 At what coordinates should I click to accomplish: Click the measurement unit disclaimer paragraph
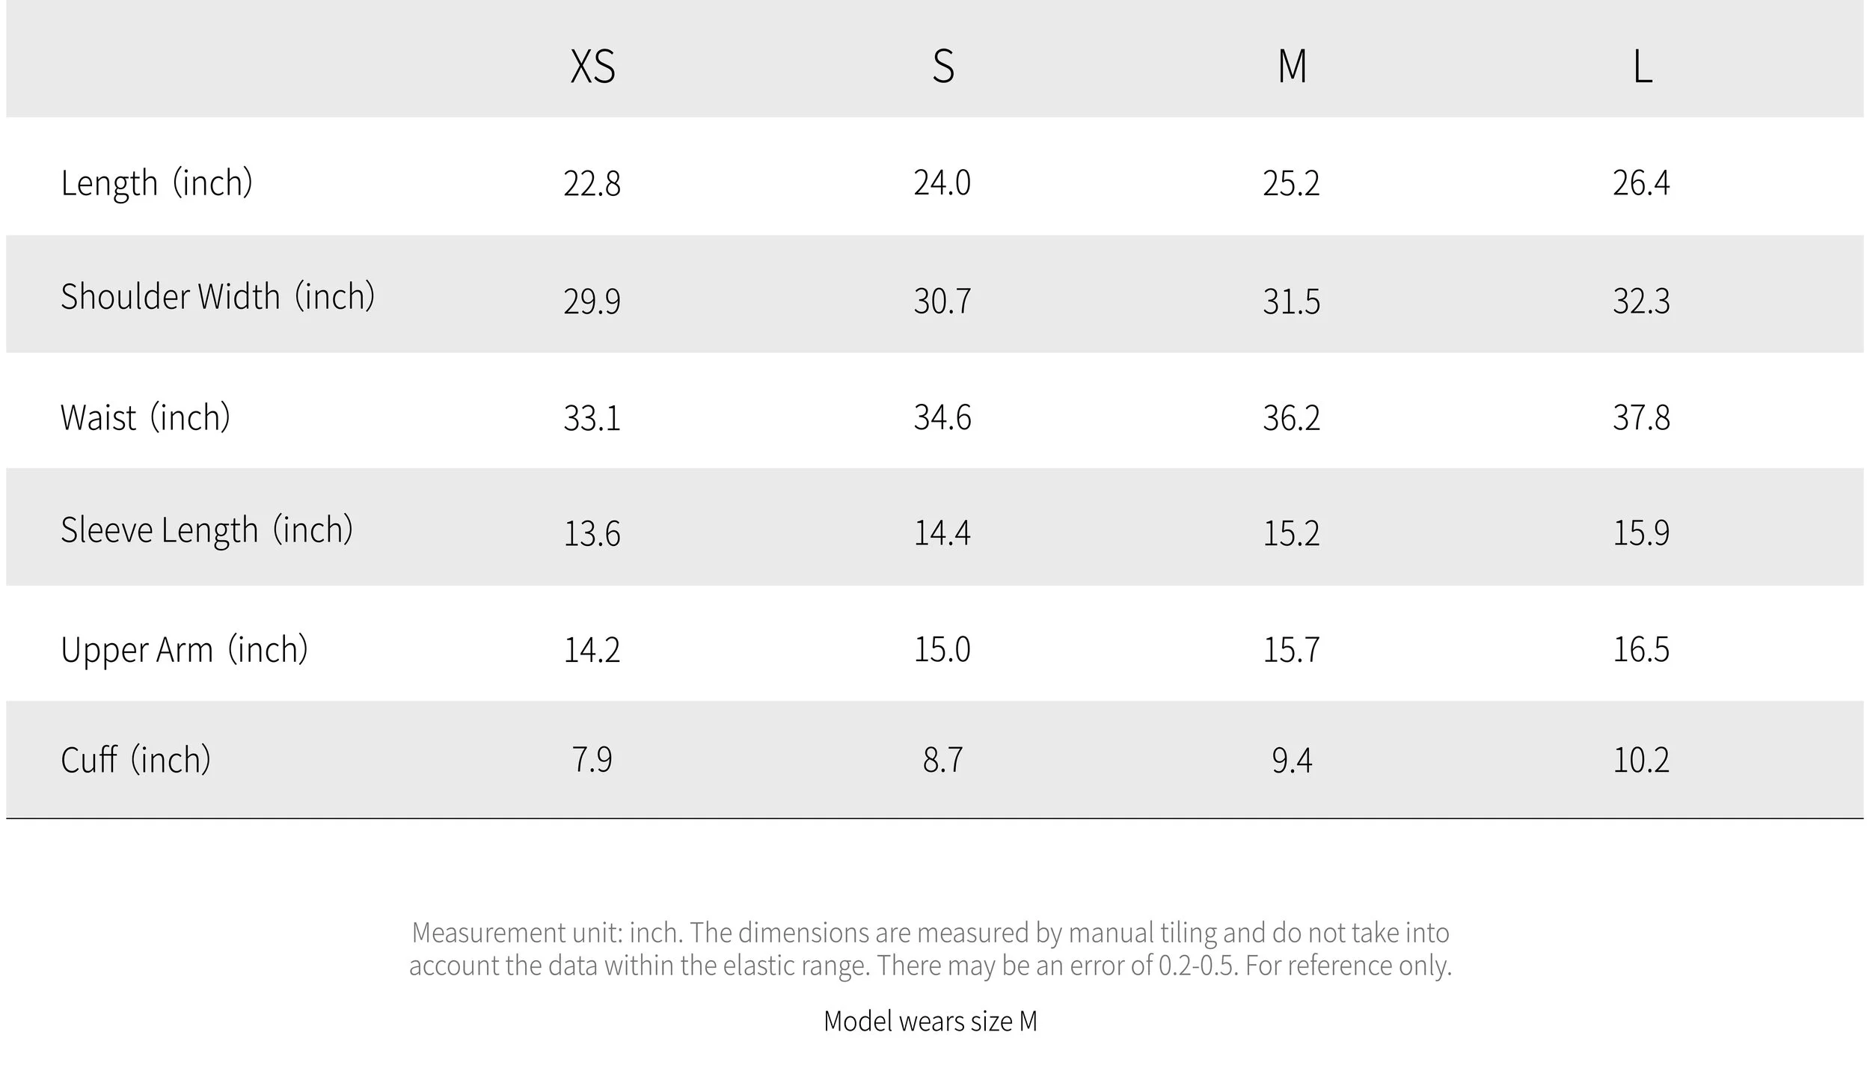pyautogui.click(x=931, y=949)
